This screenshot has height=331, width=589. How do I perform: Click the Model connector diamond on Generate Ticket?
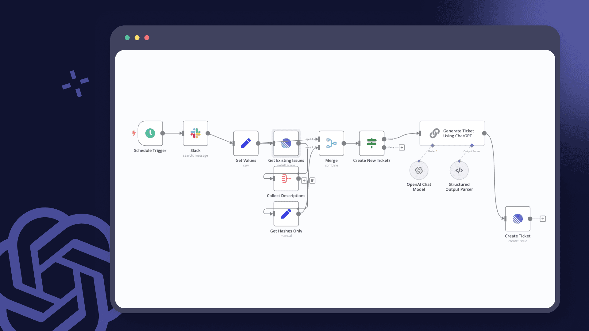[433, 146]
